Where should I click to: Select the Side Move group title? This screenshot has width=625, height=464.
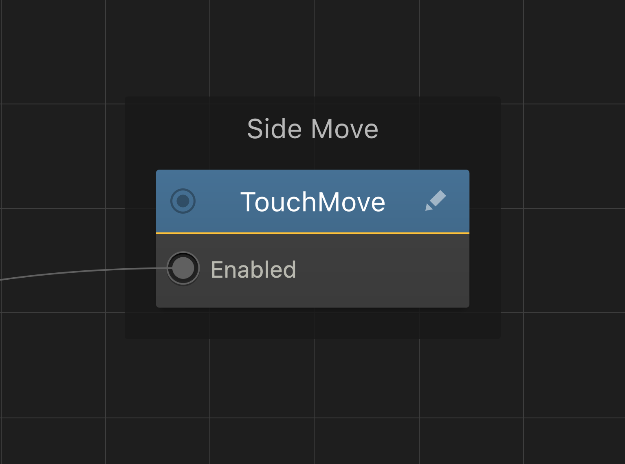click(313, 129)
